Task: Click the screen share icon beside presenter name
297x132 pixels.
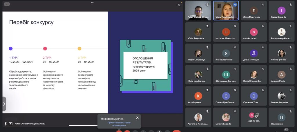Action: pyautogui.click(x=11, y=124)
